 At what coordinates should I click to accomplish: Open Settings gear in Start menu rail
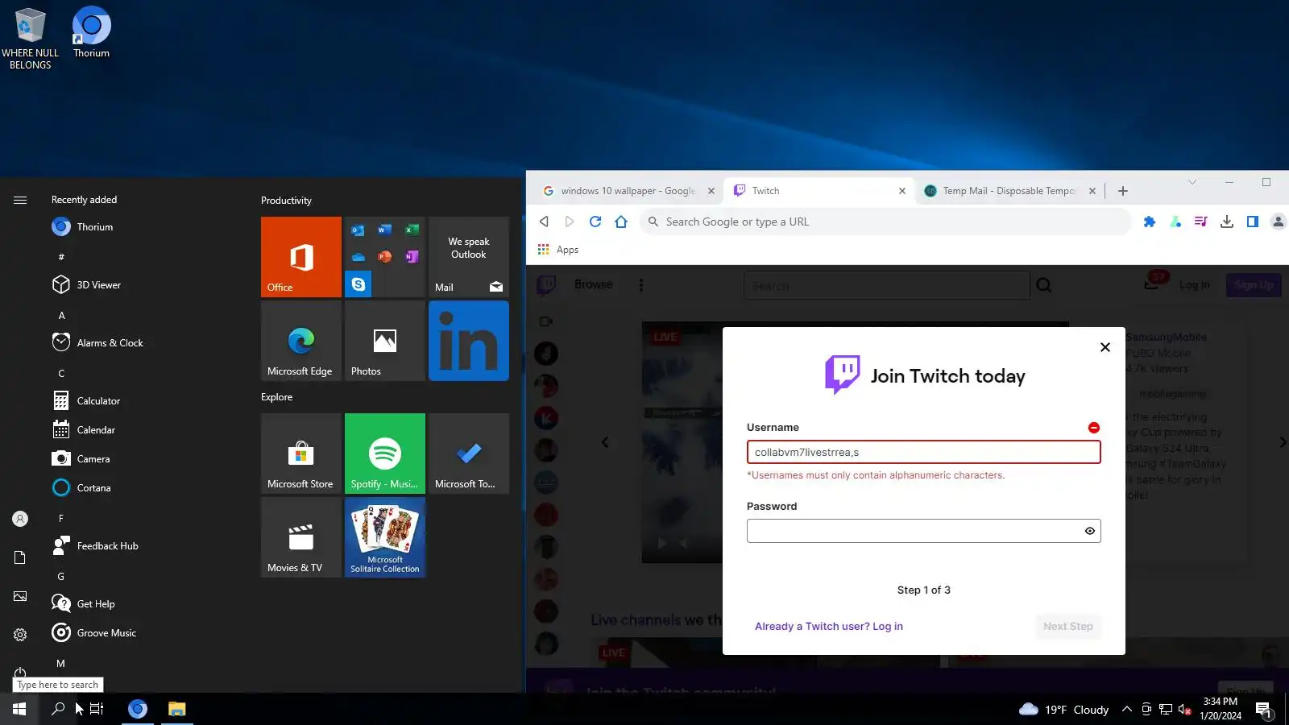pos(20,635)
